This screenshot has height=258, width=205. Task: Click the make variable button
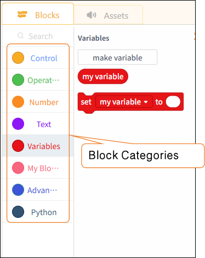[x=117, y=57]
